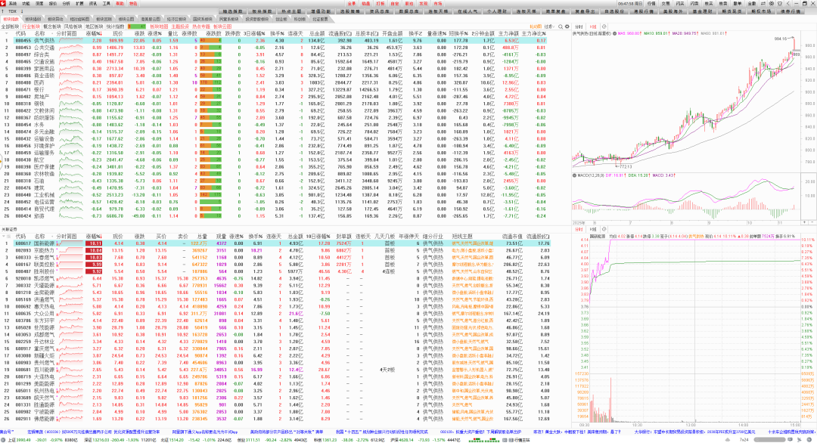Select 打板 in the top-right toolbar
The width and height of the screenshot is (817, 443).
[x=380, y=3]
